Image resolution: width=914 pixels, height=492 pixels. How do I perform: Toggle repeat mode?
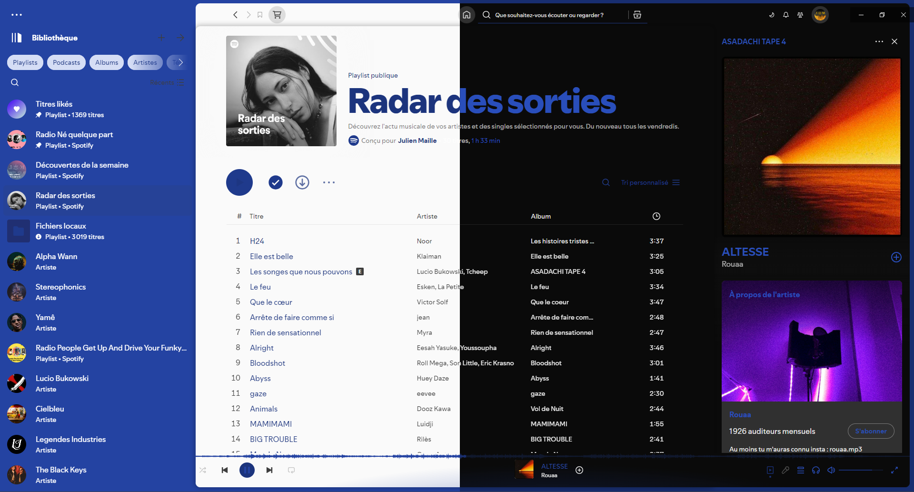pyautogui.click(x=291, y=470)
